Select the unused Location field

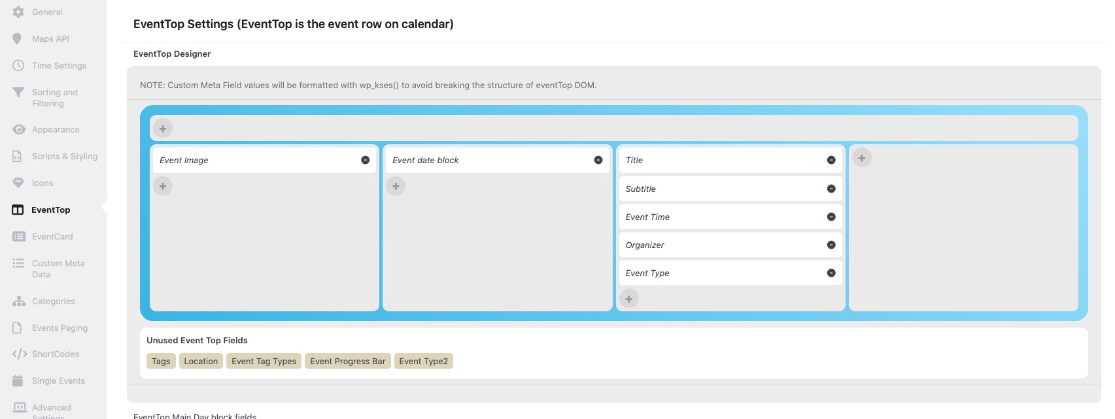click(x=201, y=361)
